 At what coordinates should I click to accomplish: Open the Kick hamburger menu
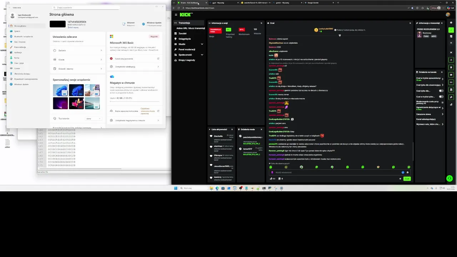[x=176, y=15]
